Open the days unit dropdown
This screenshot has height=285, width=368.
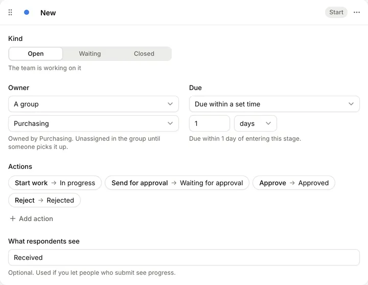256,123
